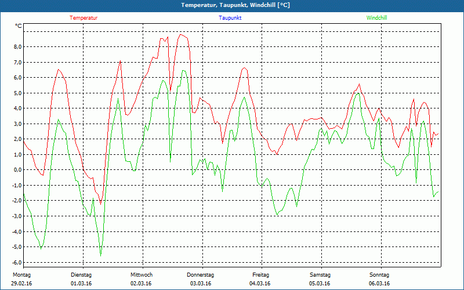Click the red Temperatur legend label
Screen dimensions: 464x290
click(84, 18)
